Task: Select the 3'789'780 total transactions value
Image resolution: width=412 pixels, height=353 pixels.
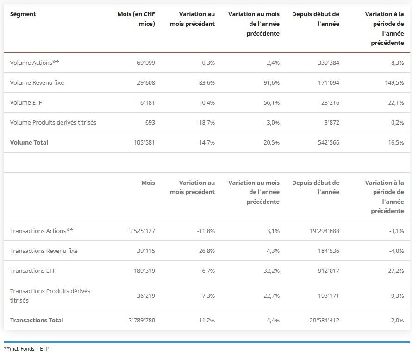Action: (141, 320)
